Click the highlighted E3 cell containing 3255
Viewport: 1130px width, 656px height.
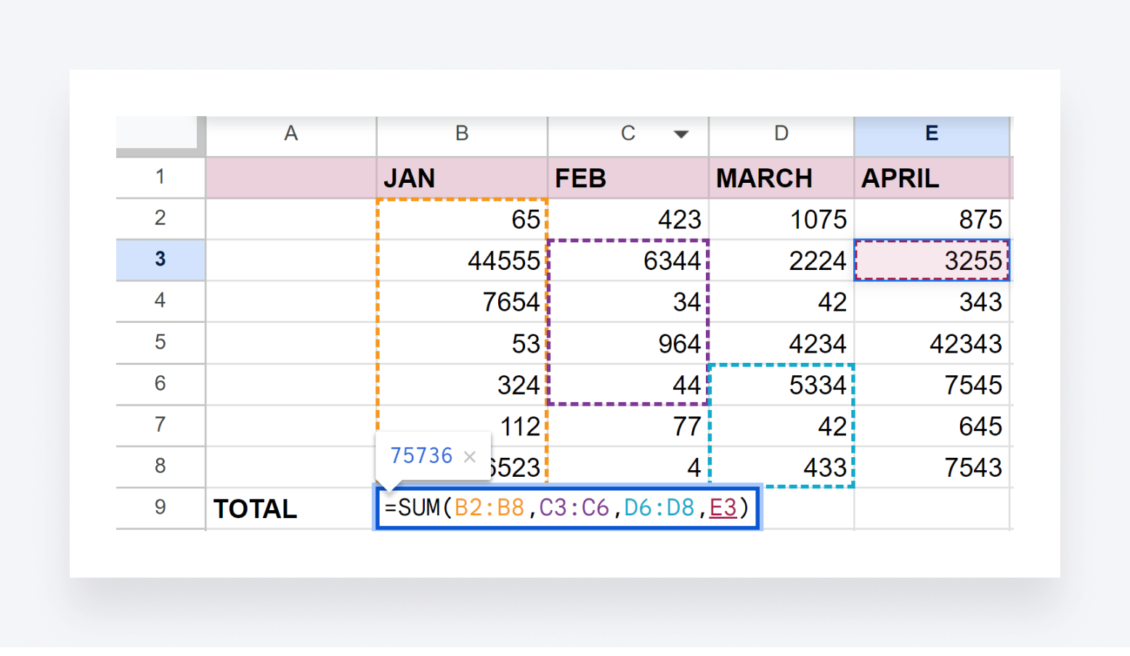click(x=932, y=260)
